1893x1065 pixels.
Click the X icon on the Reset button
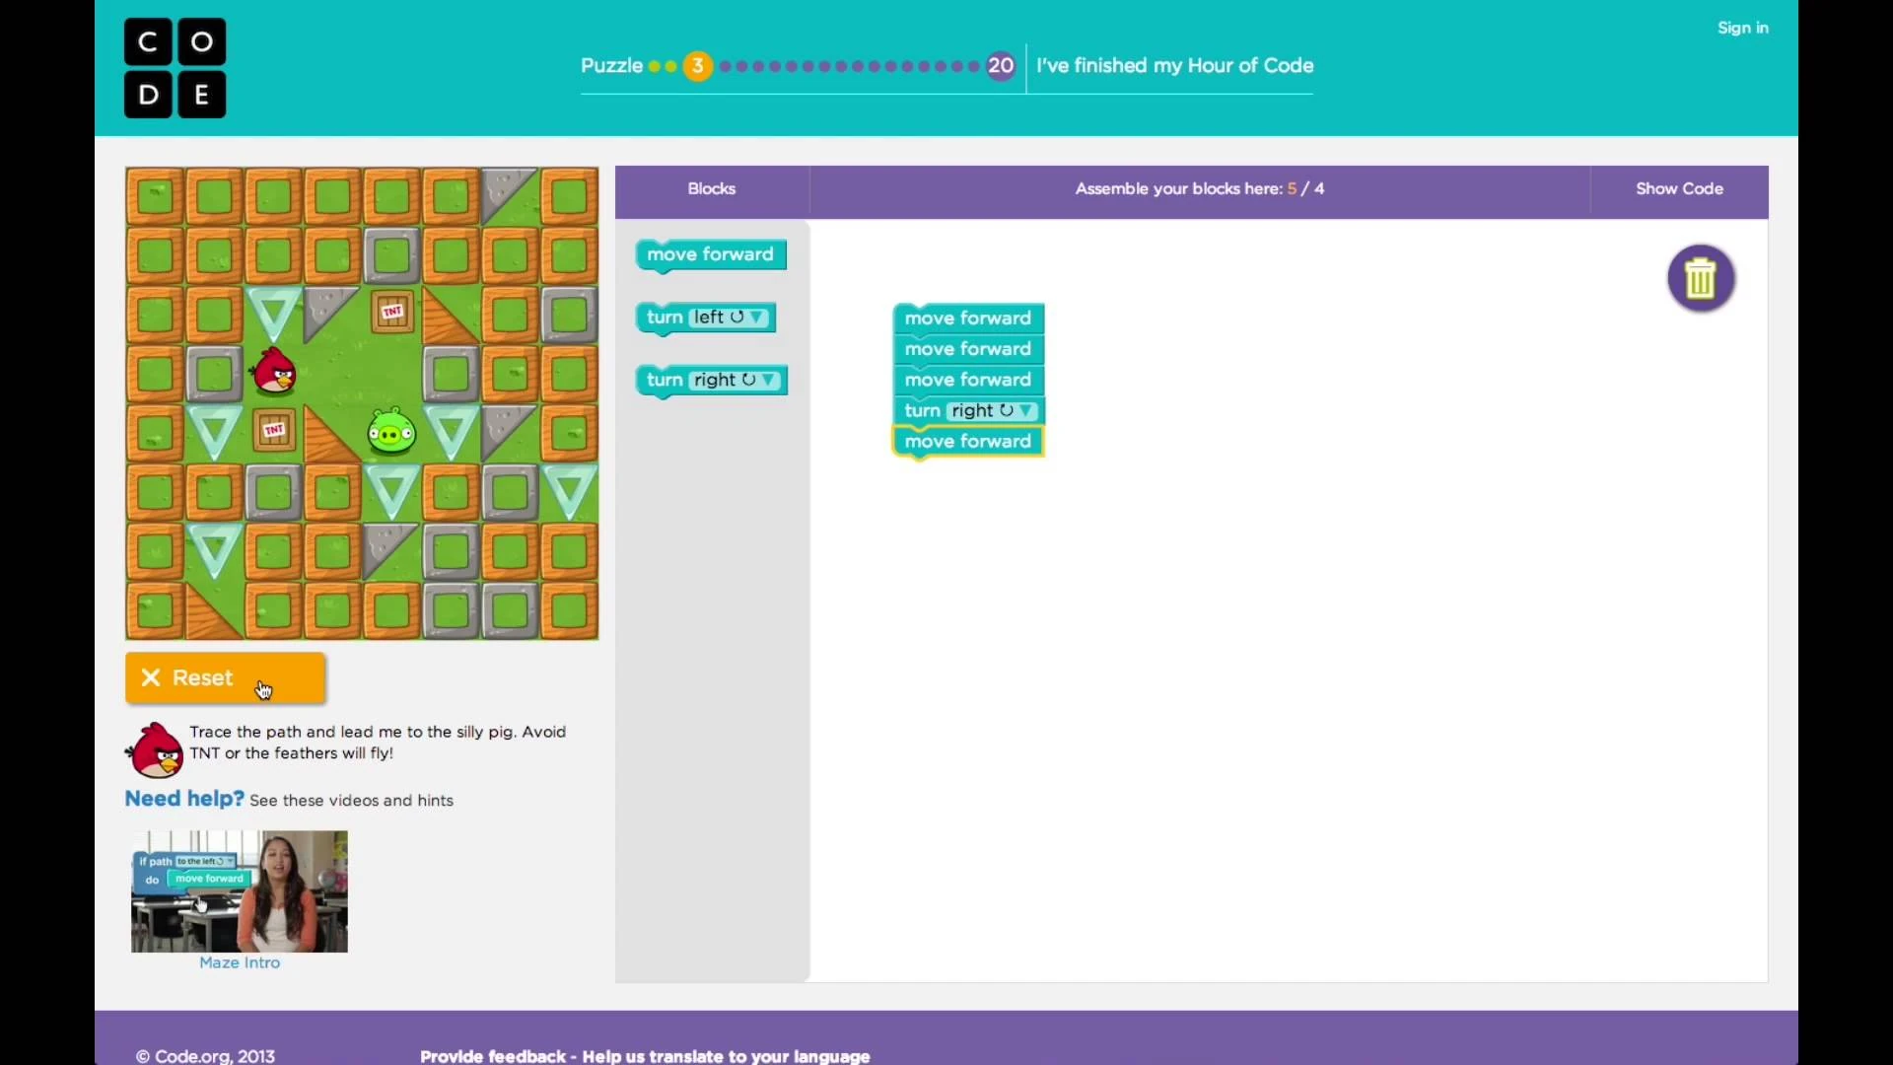click(x=151, y=677)
